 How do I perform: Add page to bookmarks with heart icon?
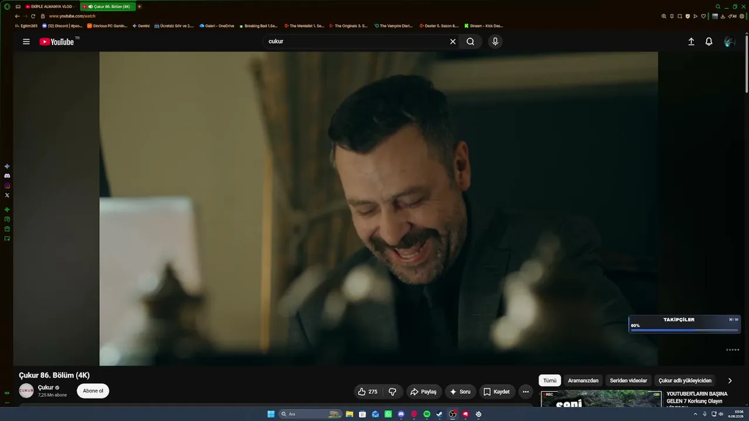[703, 16]
